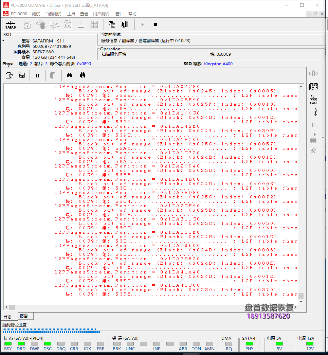Click the serial number 50026B77740108E9
The image size is (328, 355).
(x=52, y=47)
